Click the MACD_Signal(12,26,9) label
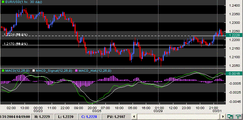Viewport: 243px width, 120px height. pos(54,71)
